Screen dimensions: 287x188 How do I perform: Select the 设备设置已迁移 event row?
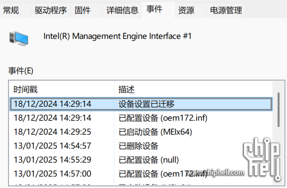pyautogui.click(x=141, y=104)
